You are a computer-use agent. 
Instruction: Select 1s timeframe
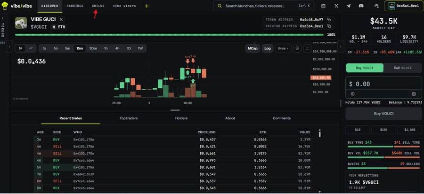coord(45,48)
